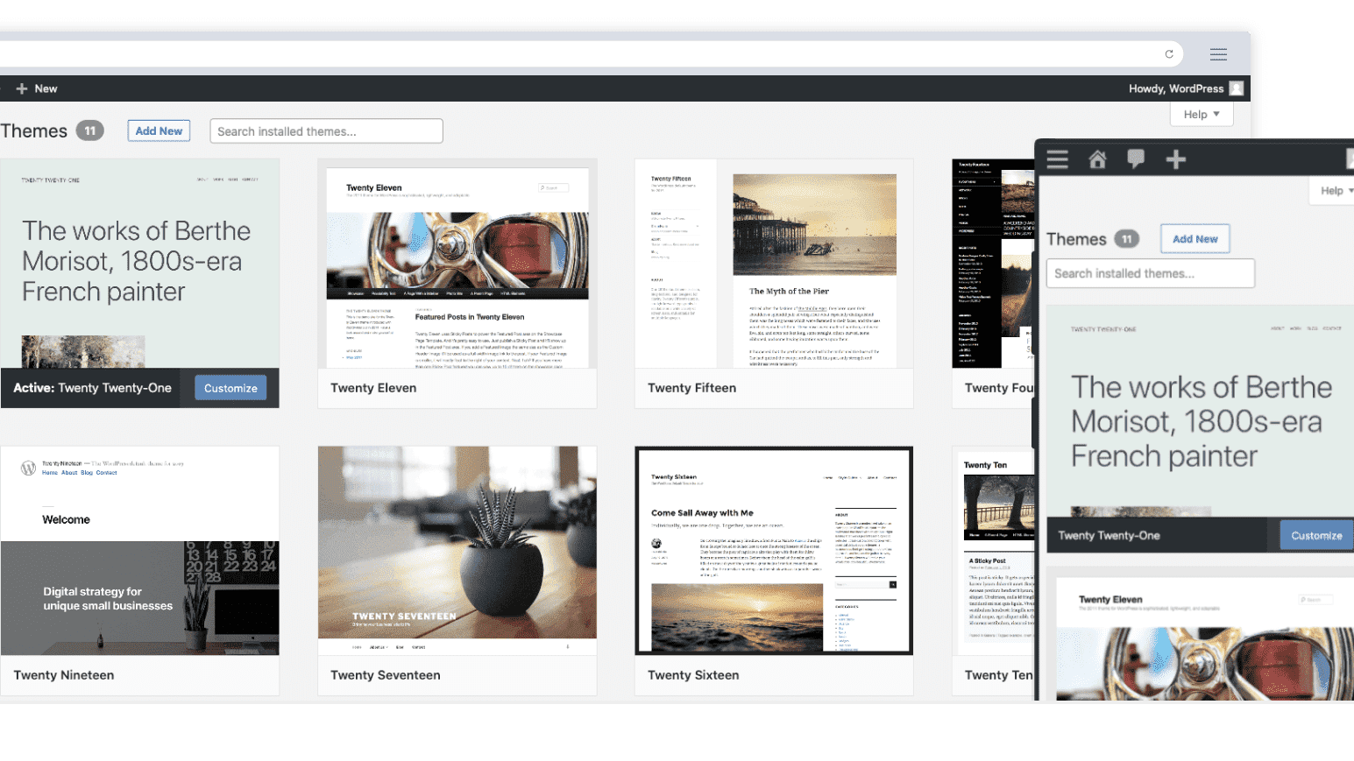Click the Active: Twenty Twenty-One label
1354x761 pixels.
(x=92, y=388)
